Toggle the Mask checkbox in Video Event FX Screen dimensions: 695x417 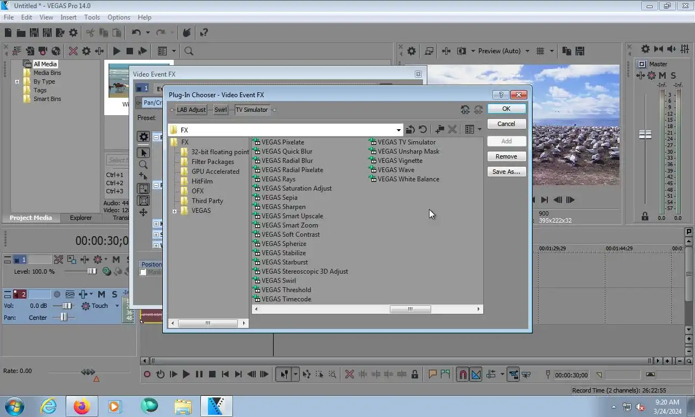click(x=143, y=273)
